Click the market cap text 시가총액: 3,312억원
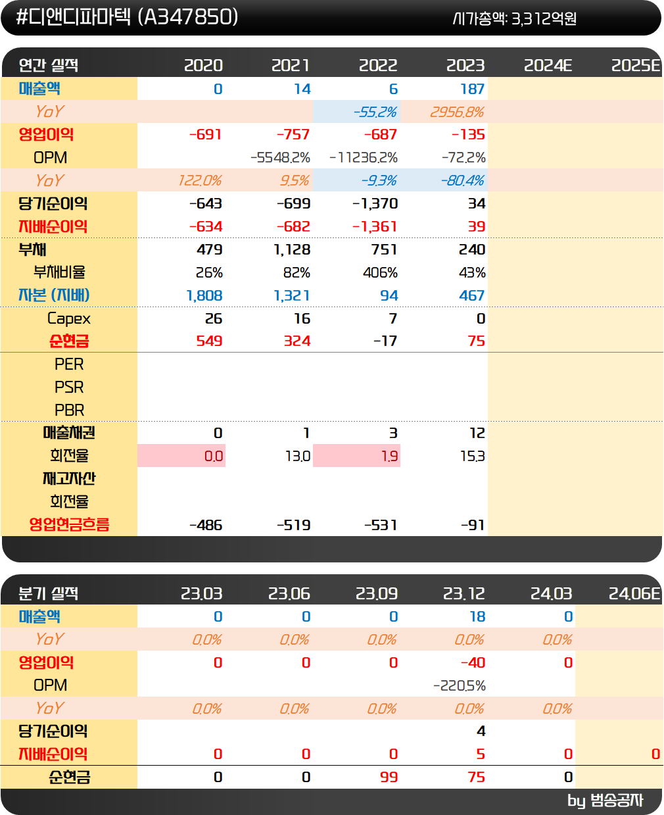 (515, 18)
